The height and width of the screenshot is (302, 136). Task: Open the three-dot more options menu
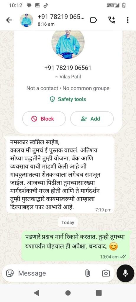pos(127,20)
